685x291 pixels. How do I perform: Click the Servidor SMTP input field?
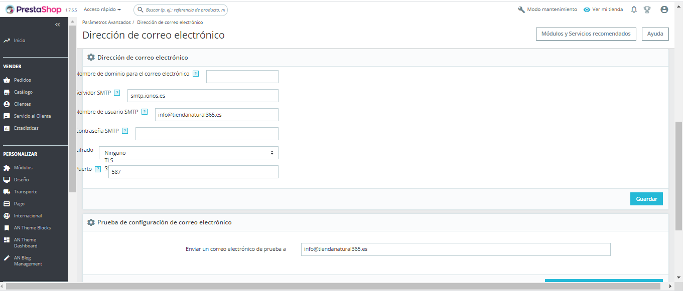coord(203,96)
